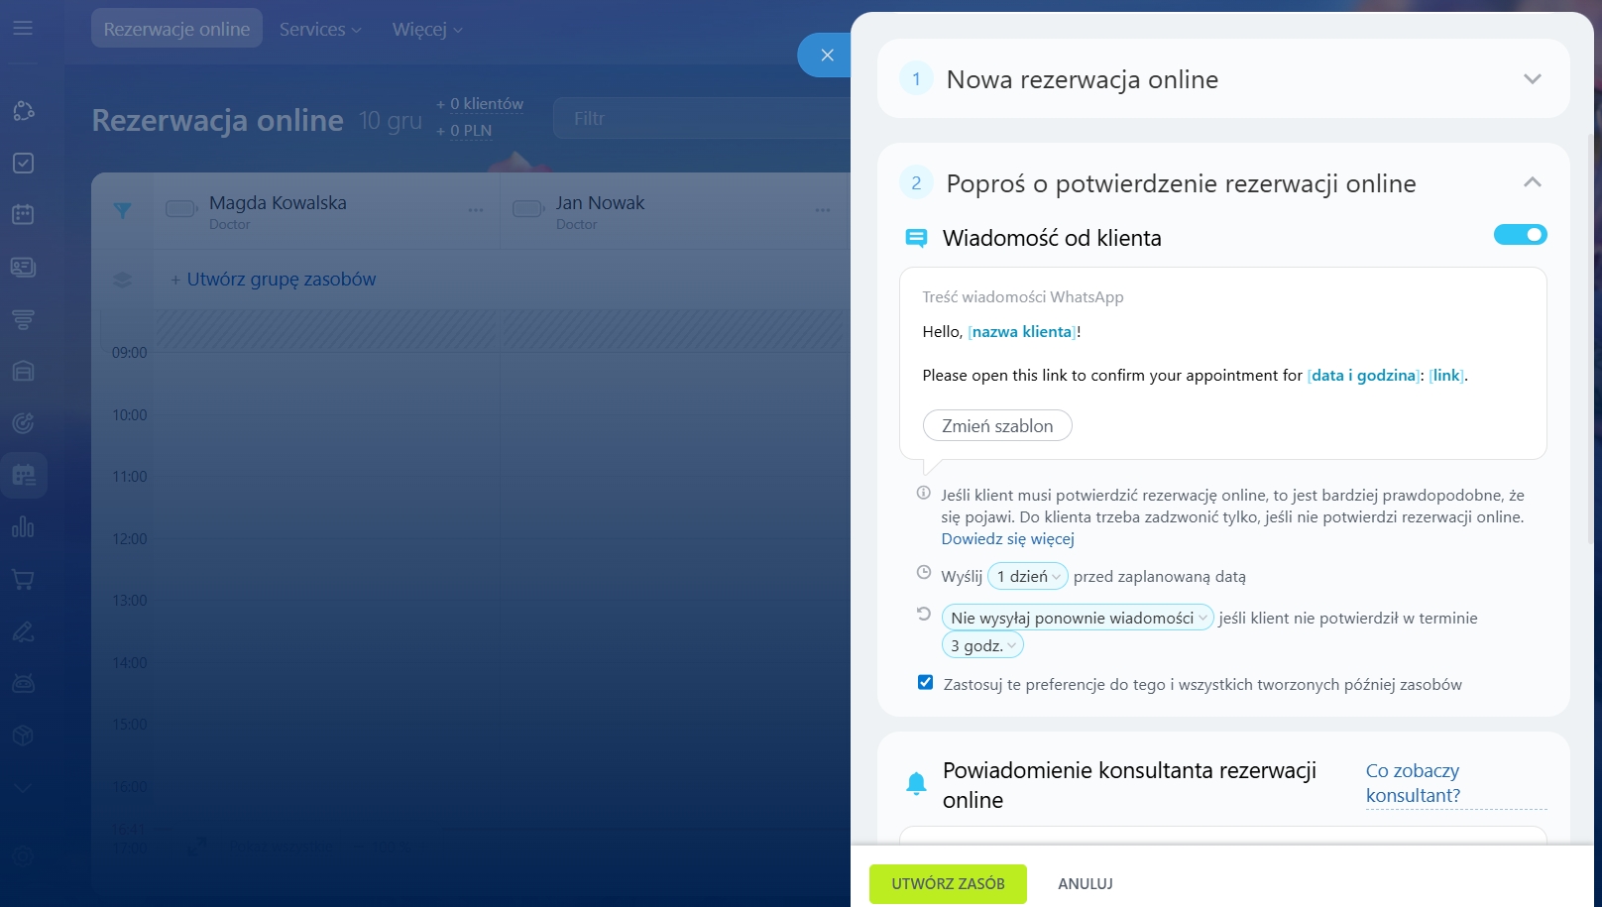Screen dimensions: 1602x907
Task: Open the bar chart analytics sidebar icon
Action: pyautogui.click(x=23, y=527)
